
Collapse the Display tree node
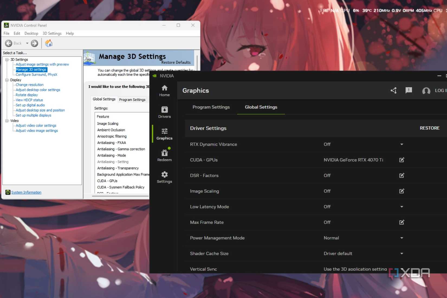pyautogui.click(x=7, y=80)
